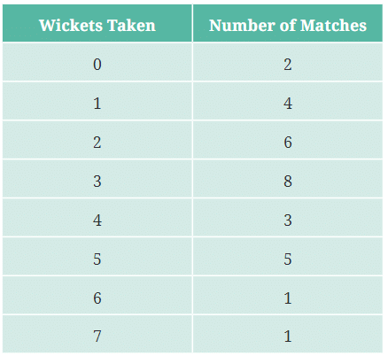This screenshot has width=388, height=356.
Task: Select the cell showing 4 wickets taken
Action: (97, 218)
